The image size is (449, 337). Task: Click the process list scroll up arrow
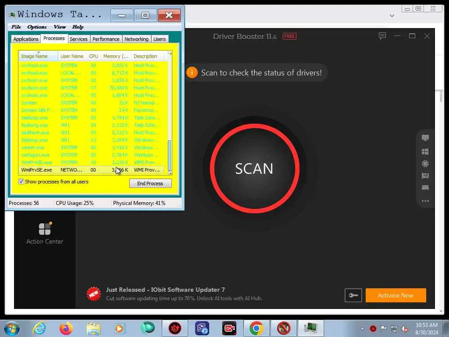170,53
